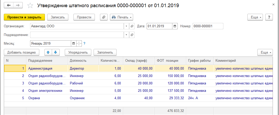This screenshot has width=279, height=115.
Task: Move selected row down with arrow
Action: pyautogui.click(x=55, y=52)
